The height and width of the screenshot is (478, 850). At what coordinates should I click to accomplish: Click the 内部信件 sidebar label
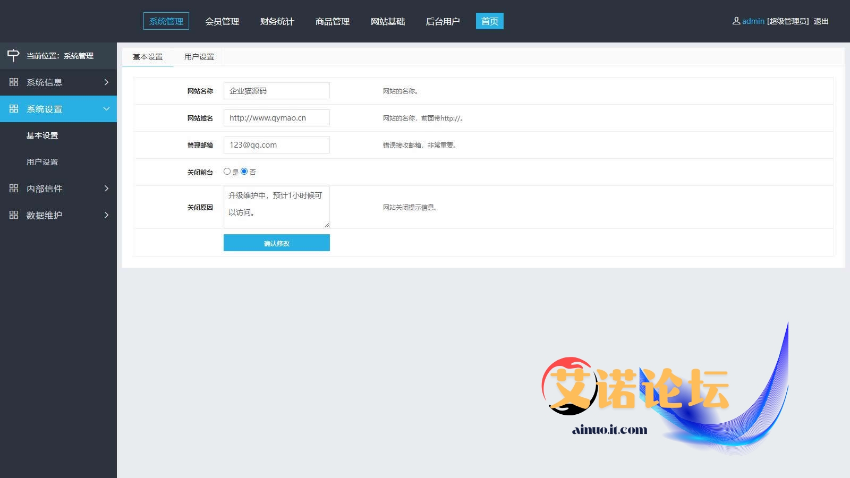tap(45, 189)
